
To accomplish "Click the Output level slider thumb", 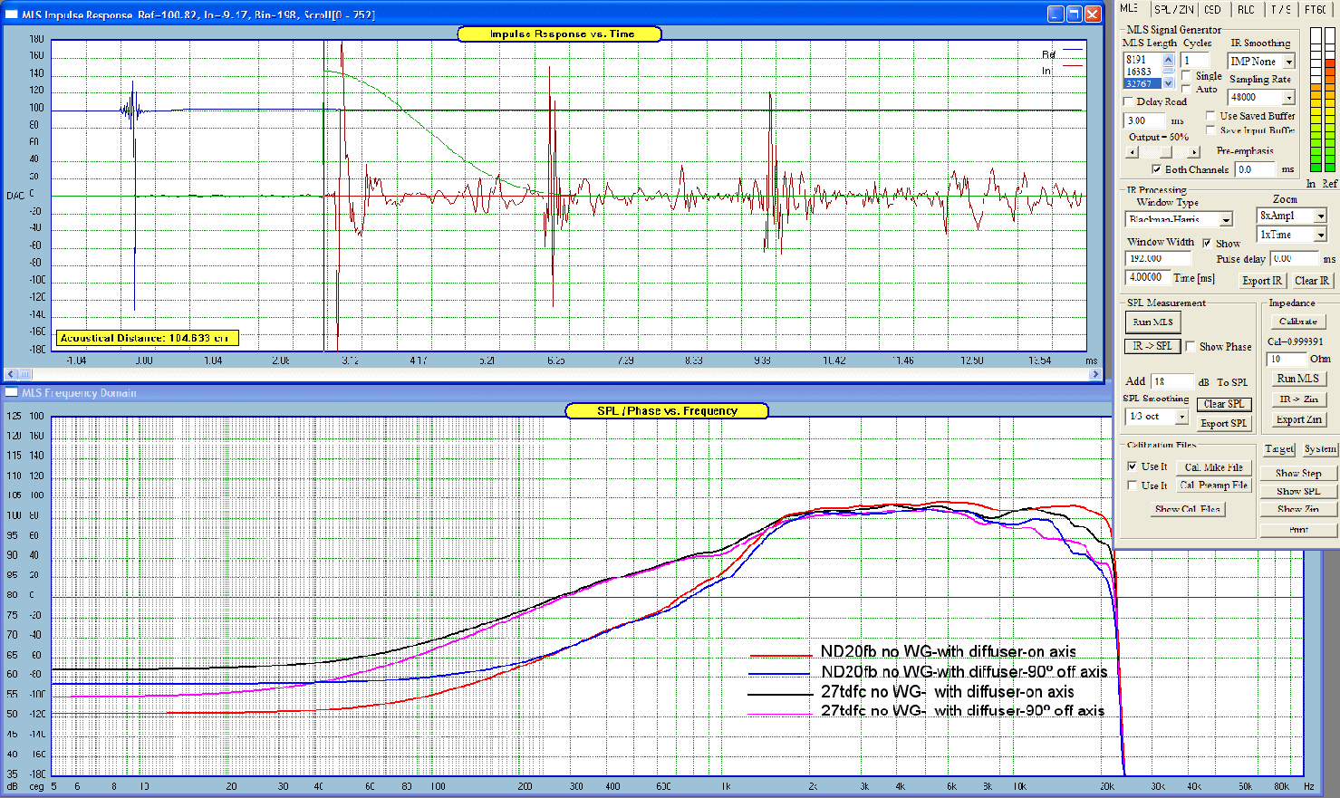I will 1166,152.
